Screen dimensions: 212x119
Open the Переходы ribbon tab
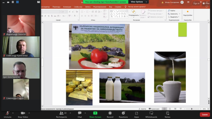pos(56,7)
